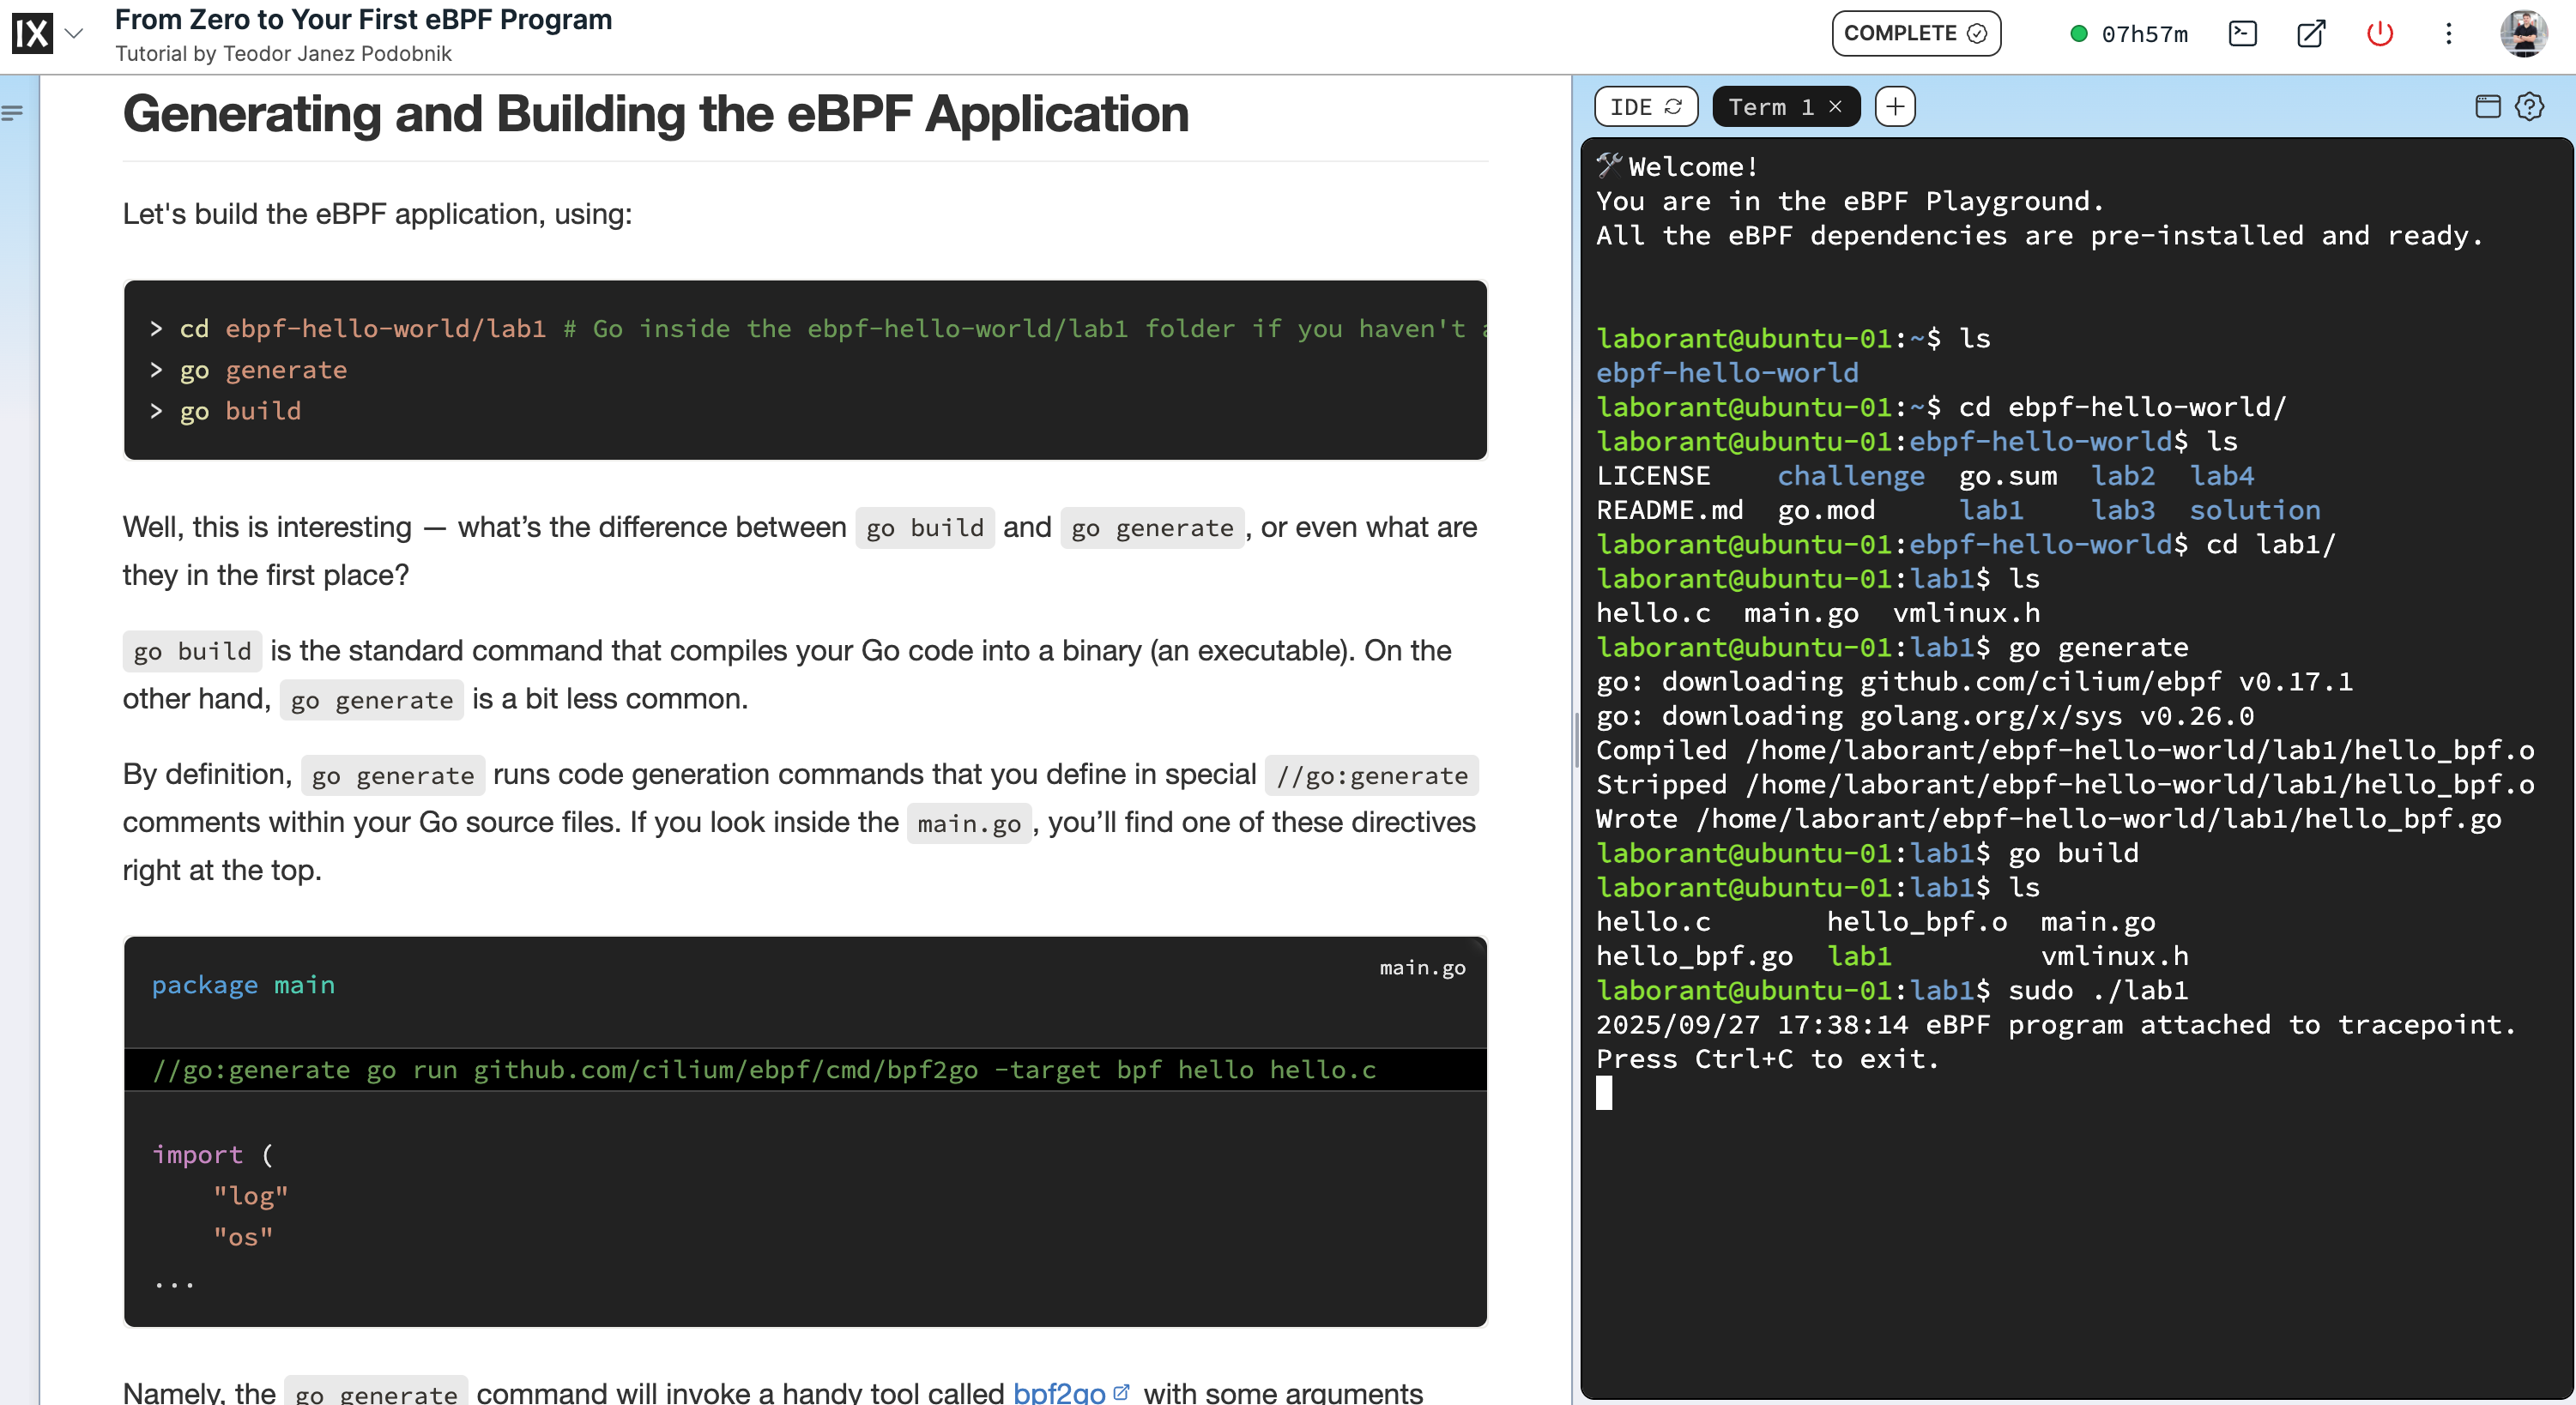Open the playground help settings icon
This screenshot has height=1405, width=2576.
tap(2530, 106)
